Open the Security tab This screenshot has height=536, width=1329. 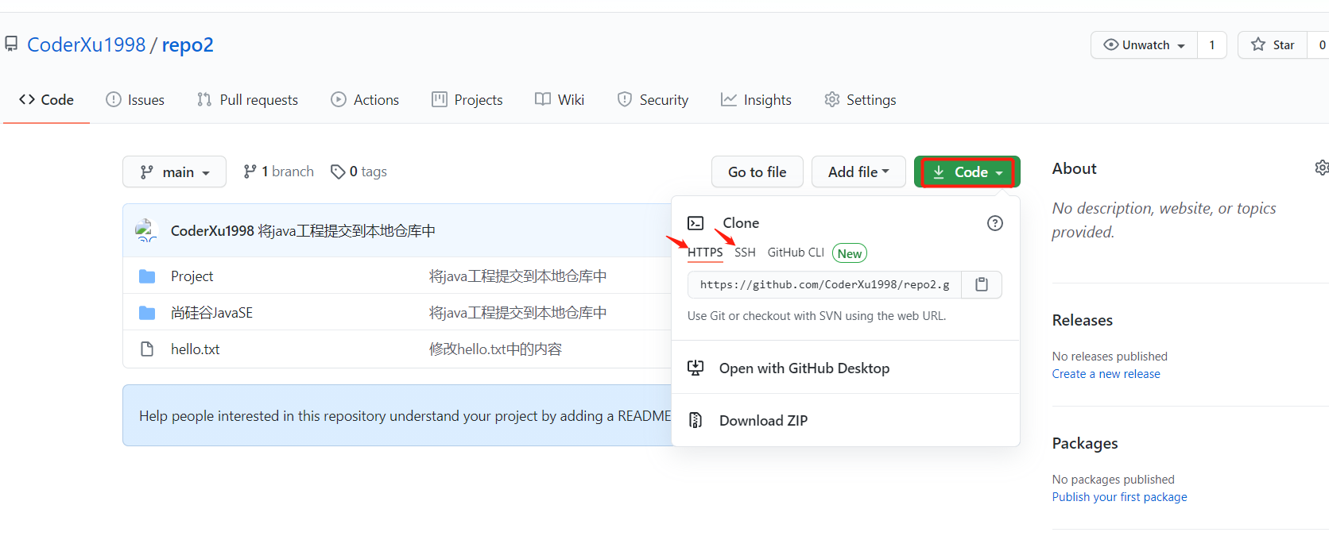pyautogui.click(x=653, y=99)
